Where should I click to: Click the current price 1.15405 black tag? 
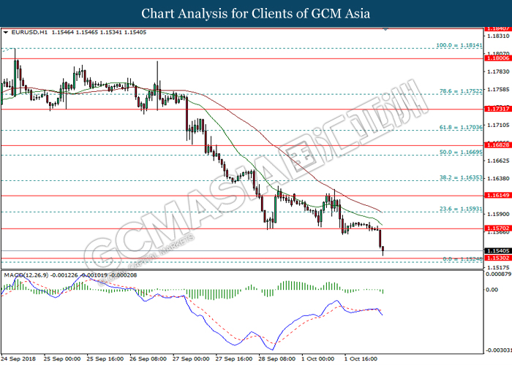(497, 251)
